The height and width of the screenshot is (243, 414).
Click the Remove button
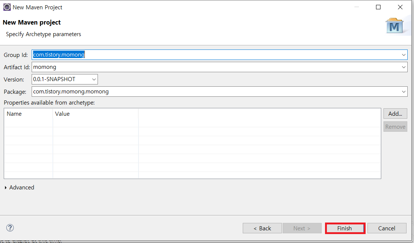pos(395,127)
